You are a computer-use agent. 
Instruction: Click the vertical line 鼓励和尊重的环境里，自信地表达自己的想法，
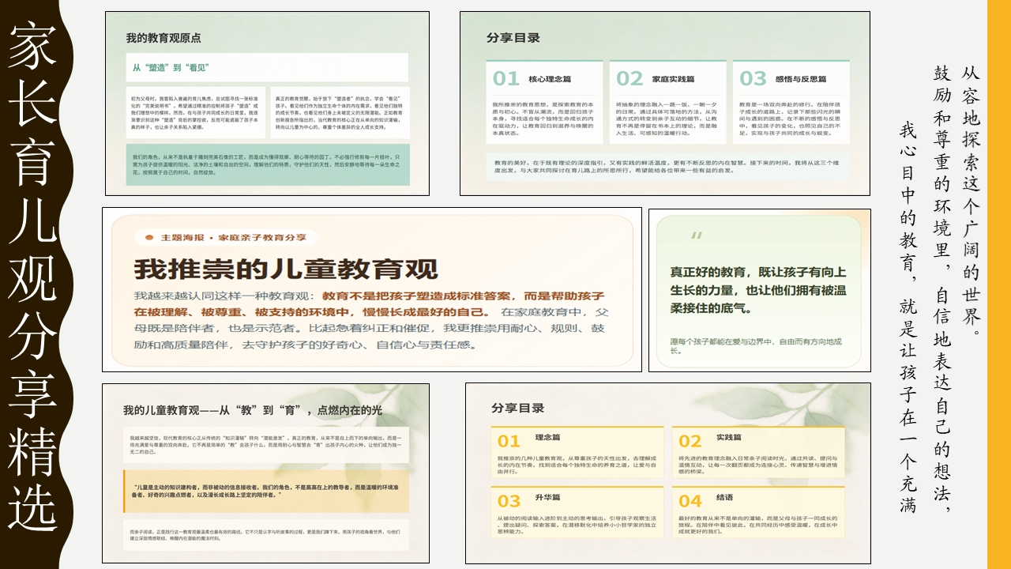[x=943, y=288]
